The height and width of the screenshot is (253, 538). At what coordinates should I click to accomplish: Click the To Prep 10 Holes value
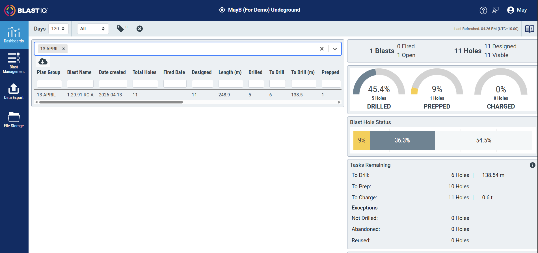(459, 187)
